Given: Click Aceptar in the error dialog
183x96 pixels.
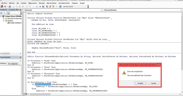Looking at the screenshot, I should pyautogui.click(x=140, y=83).
